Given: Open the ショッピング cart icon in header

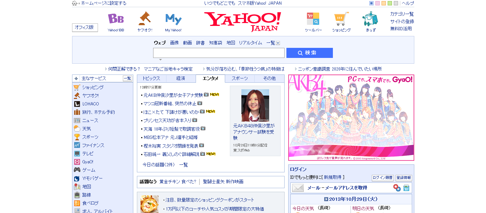Looking at the screenshot, I should tap(341, 19).
